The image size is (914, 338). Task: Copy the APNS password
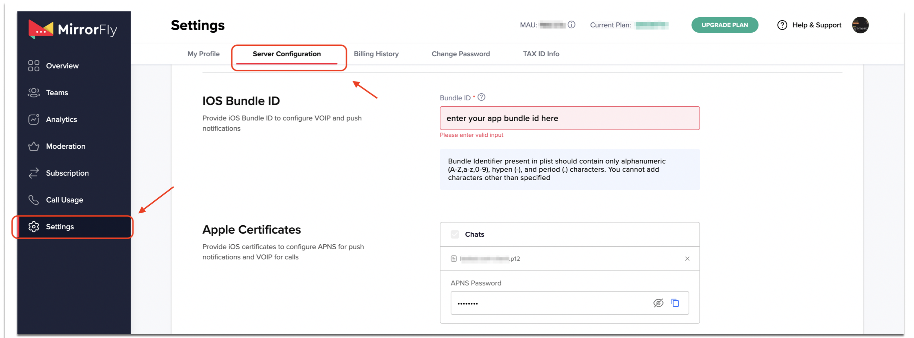(x=675, y=303)
